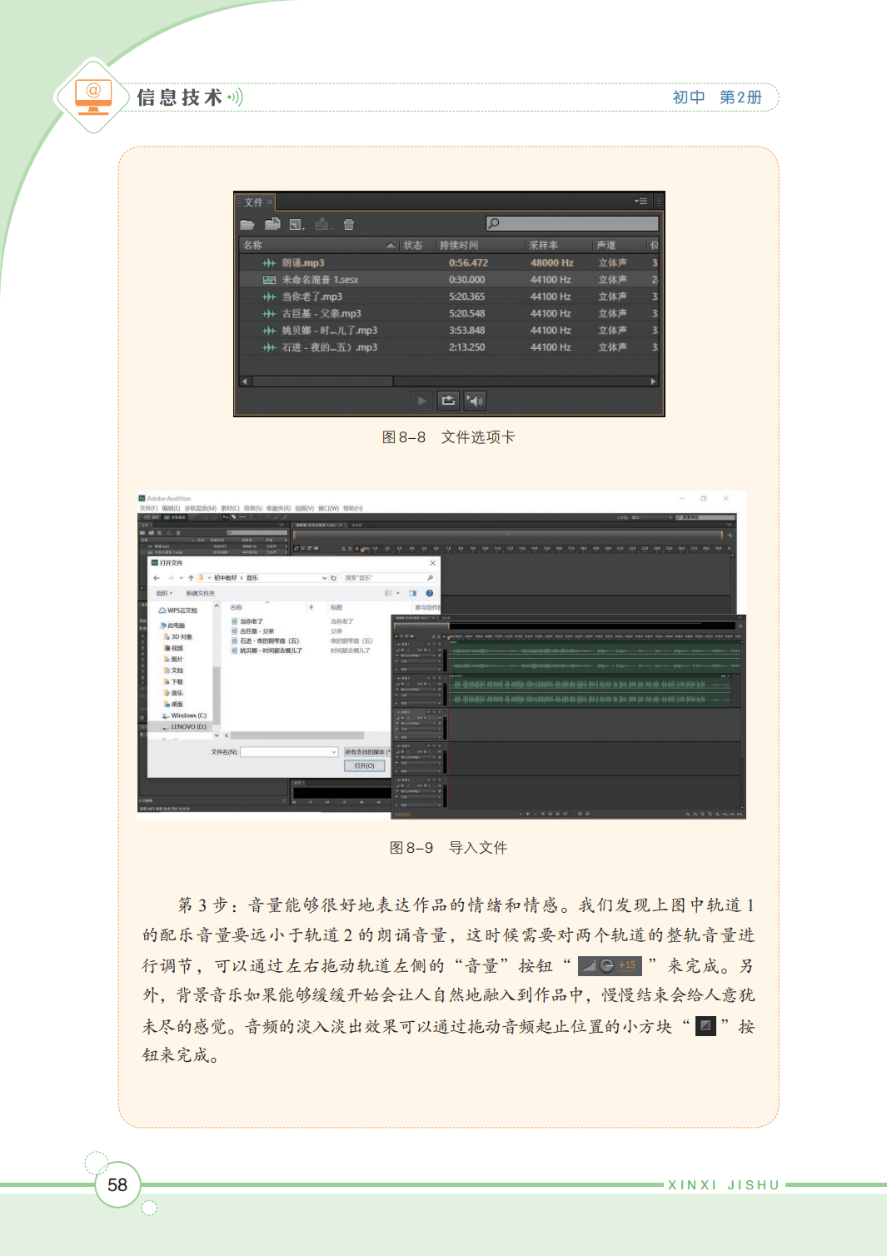887x1256 pixels.
Task: Click new file icon in large Files panel
Action: click(296, 224)
